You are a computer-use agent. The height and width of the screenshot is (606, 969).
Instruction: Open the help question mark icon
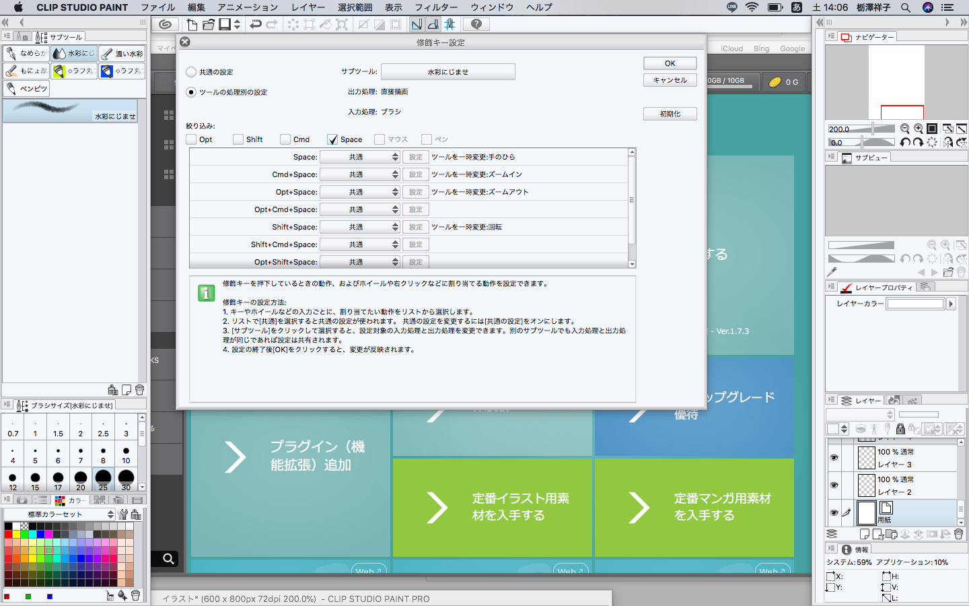[x=476, y=24]
